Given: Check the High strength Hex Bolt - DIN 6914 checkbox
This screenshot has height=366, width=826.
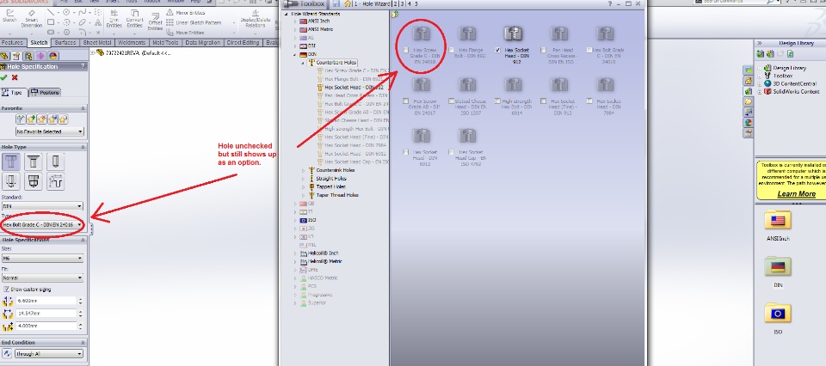Looking at the screenshot, I should (x=498, y=101).
